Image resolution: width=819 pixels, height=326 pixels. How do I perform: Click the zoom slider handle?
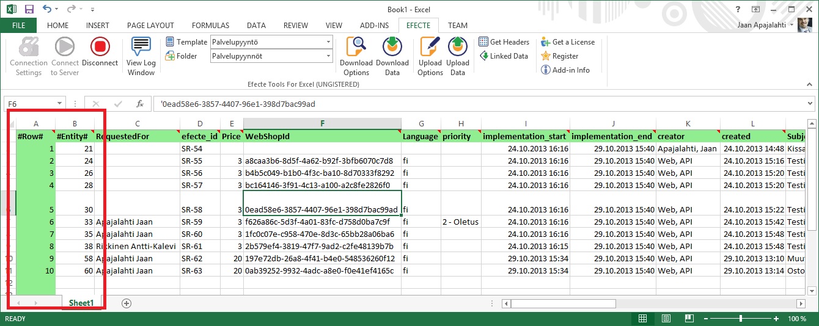pos(740,319)
